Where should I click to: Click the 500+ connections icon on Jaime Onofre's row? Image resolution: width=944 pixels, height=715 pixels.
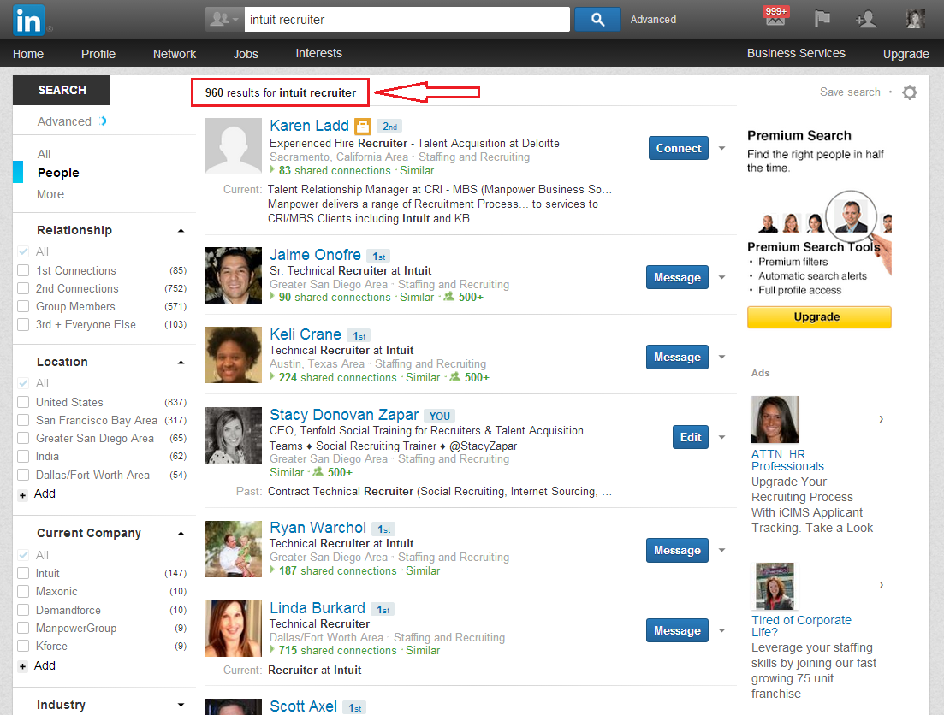(x=449, y=296)
